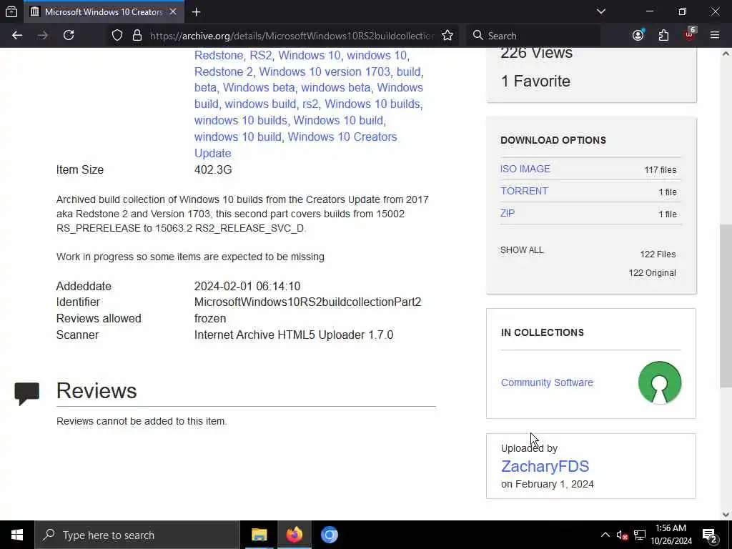
Task: Go back to the previous page
Action: pyautogui.click(x=17, y=36)
